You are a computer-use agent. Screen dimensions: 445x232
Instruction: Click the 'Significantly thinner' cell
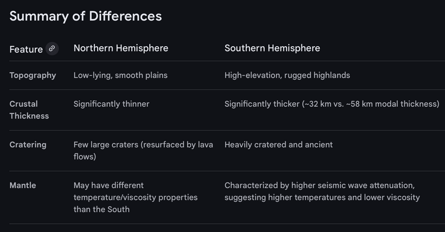coord(111,104)
